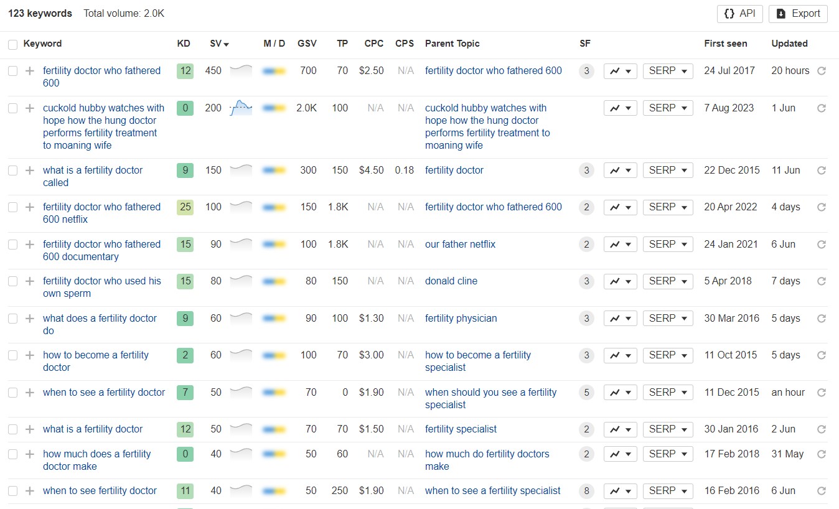
Task: Refresh data for the 'donald cline' parent topic row
Action: click(821, 281)
